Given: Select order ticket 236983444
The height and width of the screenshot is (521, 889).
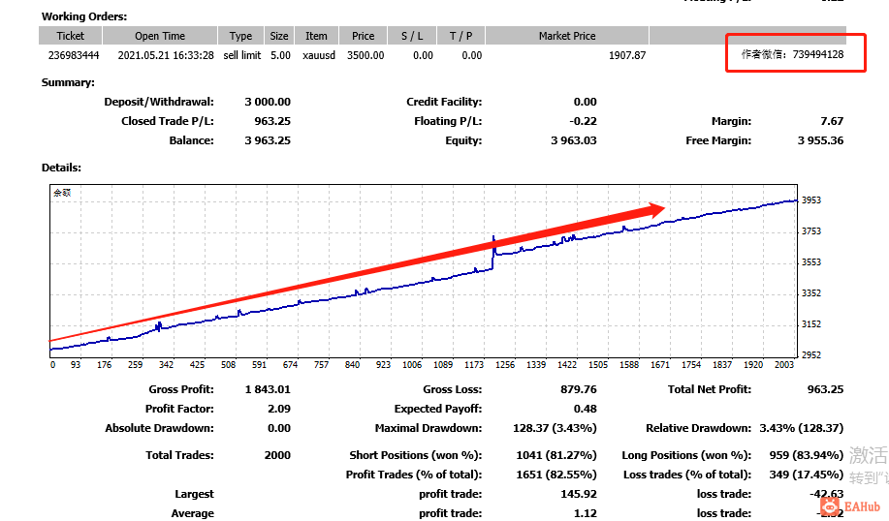Looking at the screenshot, I should 74,55.
